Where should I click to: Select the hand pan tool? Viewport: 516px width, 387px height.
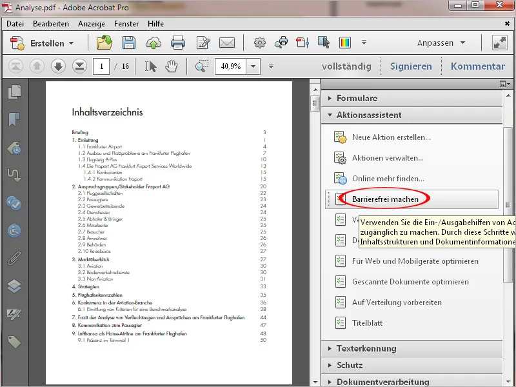tap(171, 66)
